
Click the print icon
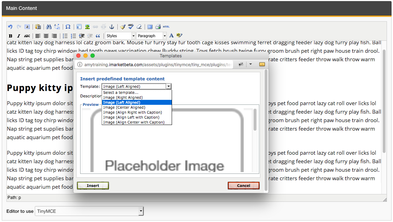pyautogui.click(x=158, y=27)
